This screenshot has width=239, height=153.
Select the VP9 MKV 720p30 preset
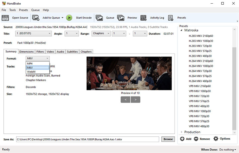coord(199,96)
